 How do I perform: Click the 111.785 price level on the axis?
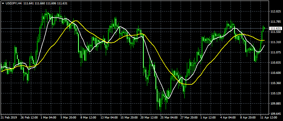coord(275,22)
